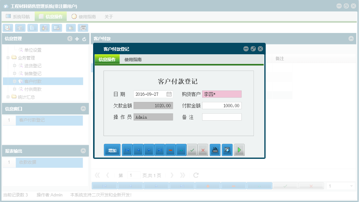Delete the current record with the red minus icon
This screenshot has width=359, height=202.
170,150
